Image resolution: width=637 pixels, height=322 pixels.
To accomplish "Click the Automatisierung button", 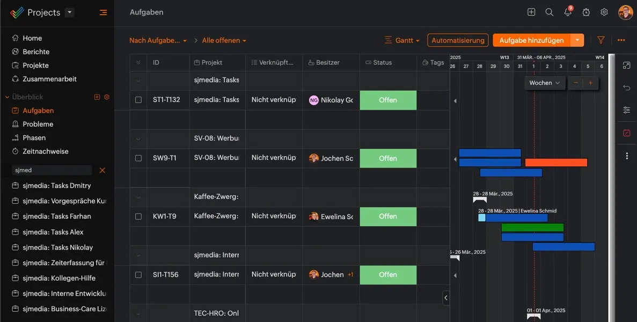I will [458, 40].
